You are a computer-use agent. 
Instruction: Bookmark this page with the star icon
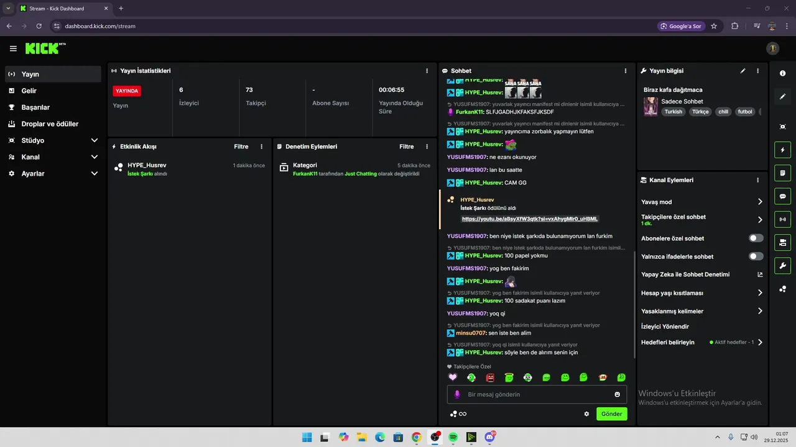coord(714,26)
